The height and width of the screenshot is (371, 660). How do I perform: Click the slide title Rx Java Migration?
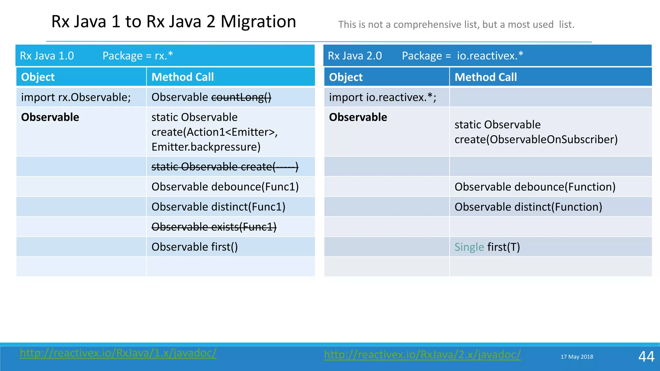(x=174, y=22)
